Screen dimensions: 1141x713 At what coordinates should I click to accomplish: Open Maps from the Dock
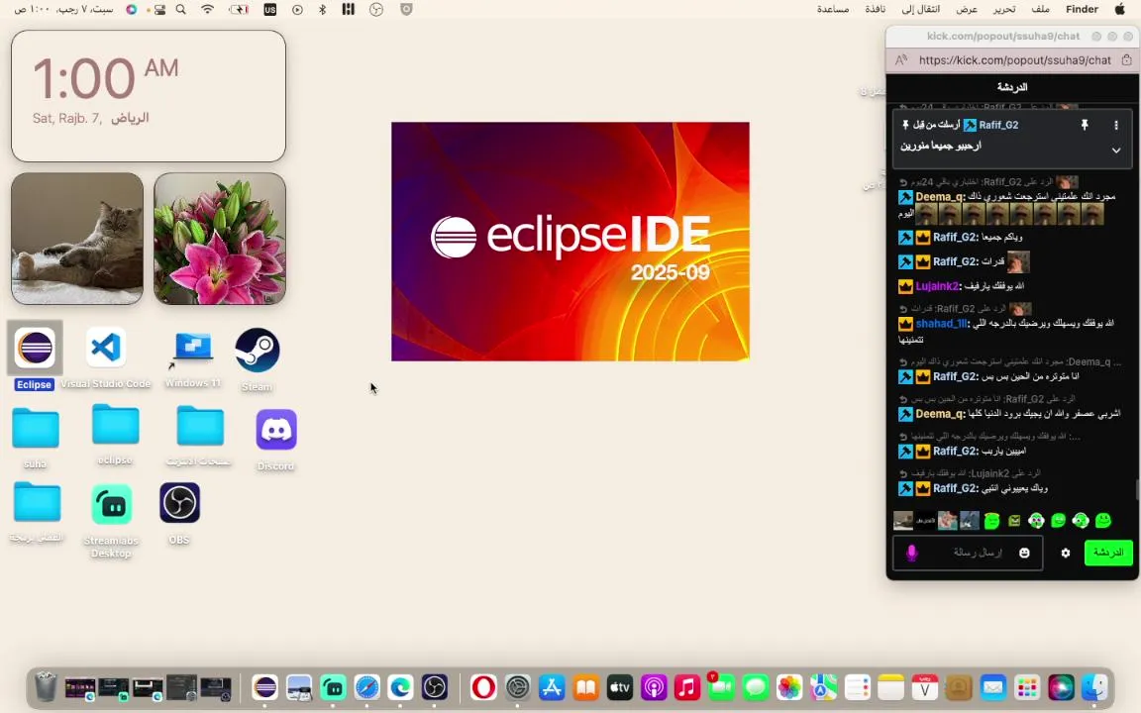[823, 687]
